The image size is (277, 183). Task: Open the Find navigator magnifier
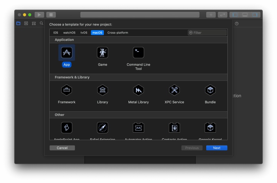pos(41,23)
